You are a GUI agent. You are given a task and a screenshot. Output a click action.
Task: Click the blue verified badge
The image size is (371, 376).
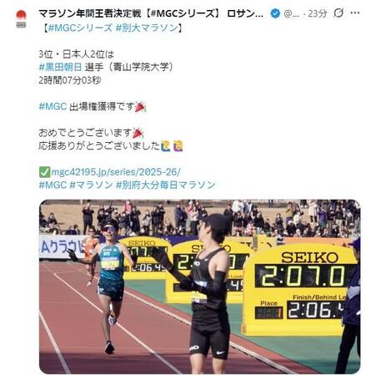(275, 13)
